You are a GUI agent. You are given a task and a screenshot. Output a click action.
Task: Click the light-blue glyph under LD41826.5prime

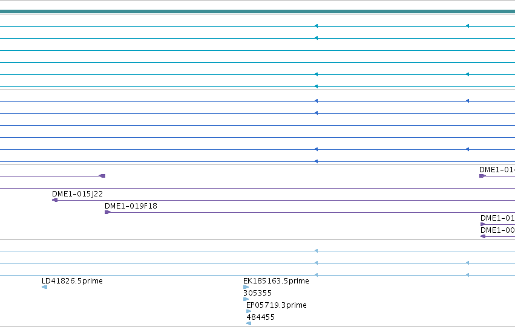(x=45, y=287)
